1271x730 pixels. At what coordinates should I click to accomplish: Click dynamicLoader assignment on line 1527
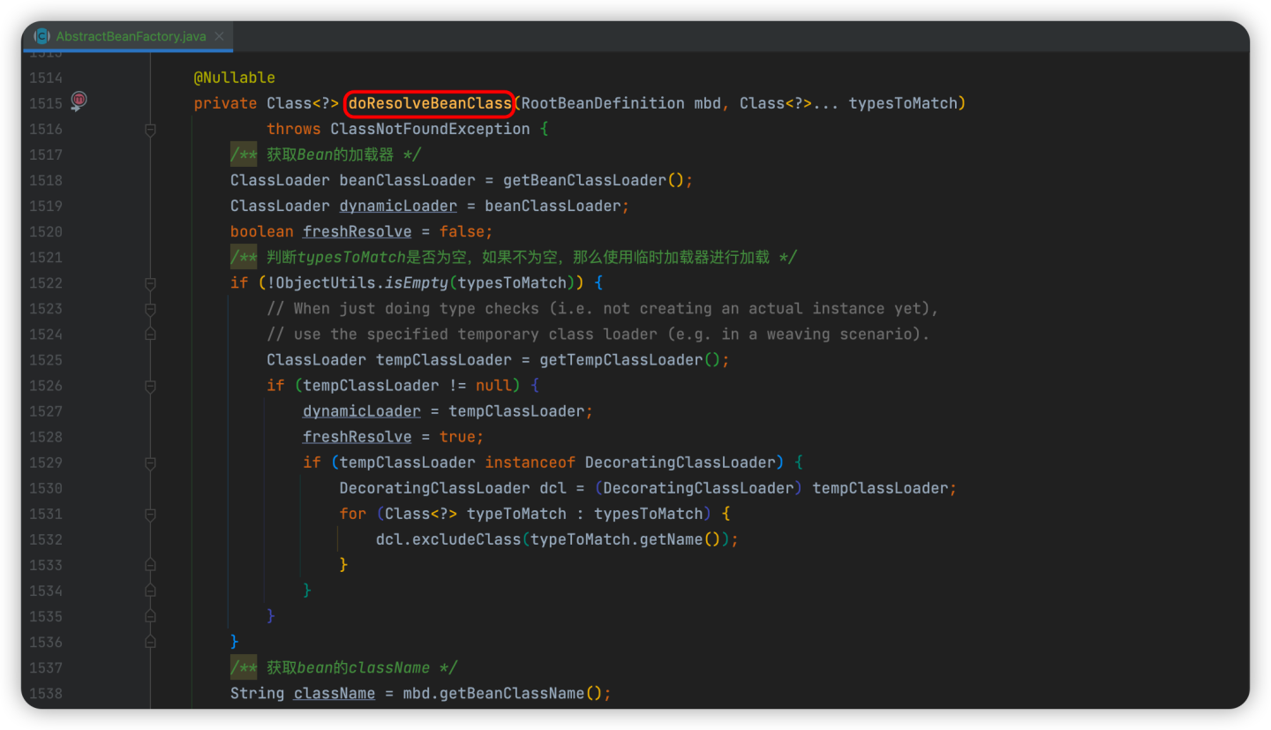click(x=362, y=411)
